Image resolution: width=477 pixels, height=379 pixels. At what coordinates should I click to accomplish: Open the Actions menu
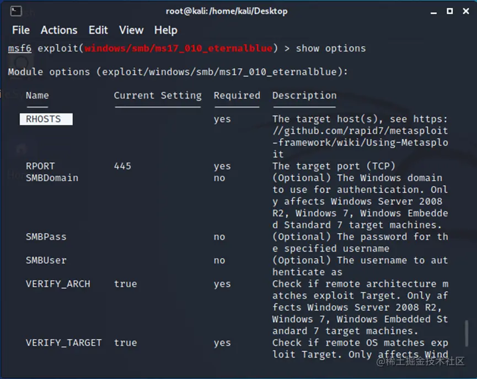59,30
